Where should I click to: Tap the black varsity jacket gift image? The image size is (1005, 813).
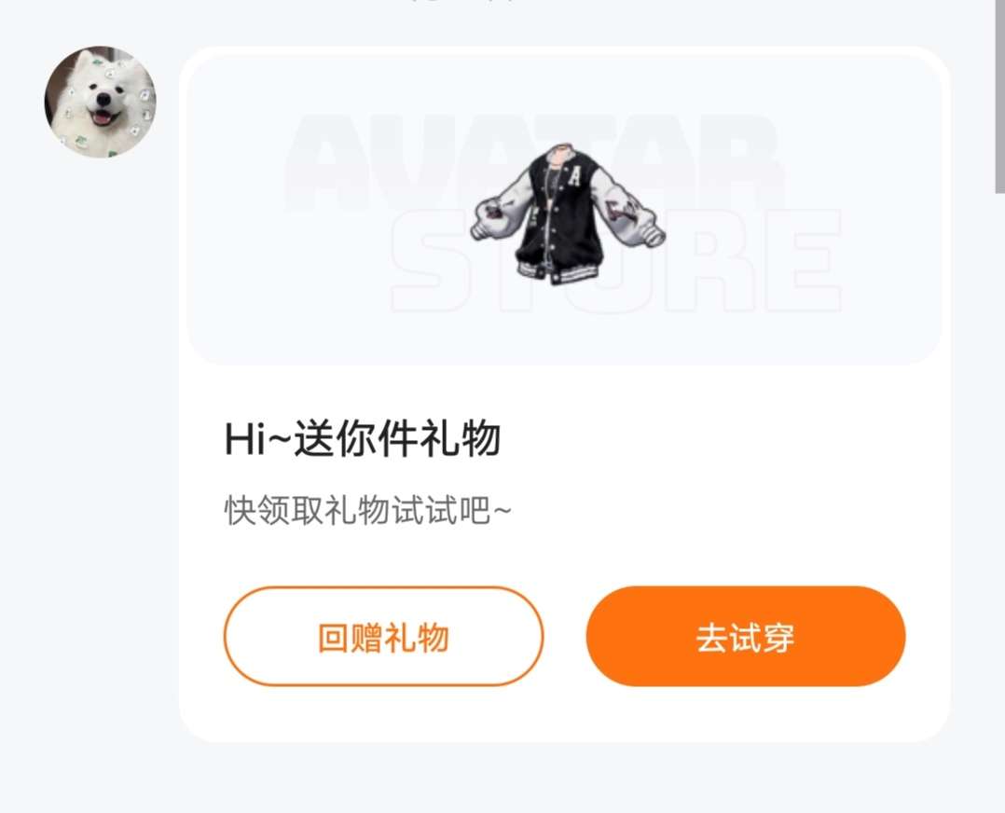(x=568, y=214)
